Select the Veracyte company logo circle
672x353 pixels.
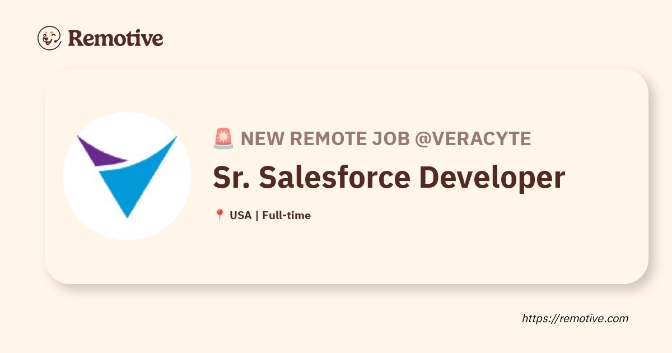(127, 176)
